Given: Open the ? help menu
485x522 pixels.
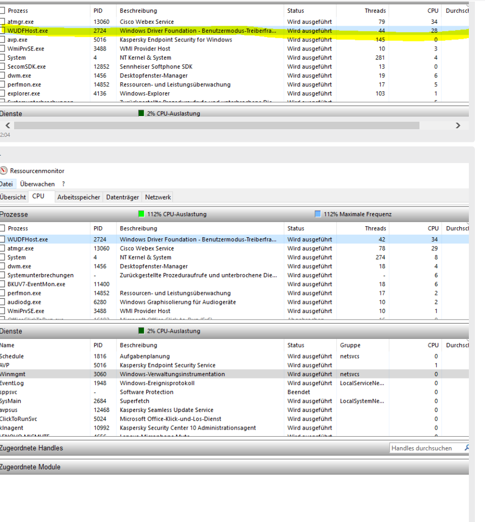Looking at the screenshot, I should click(63, 184).
